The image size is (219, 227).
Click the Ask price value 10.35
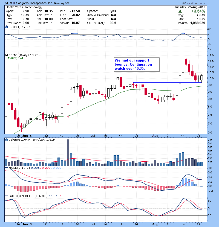48,11
